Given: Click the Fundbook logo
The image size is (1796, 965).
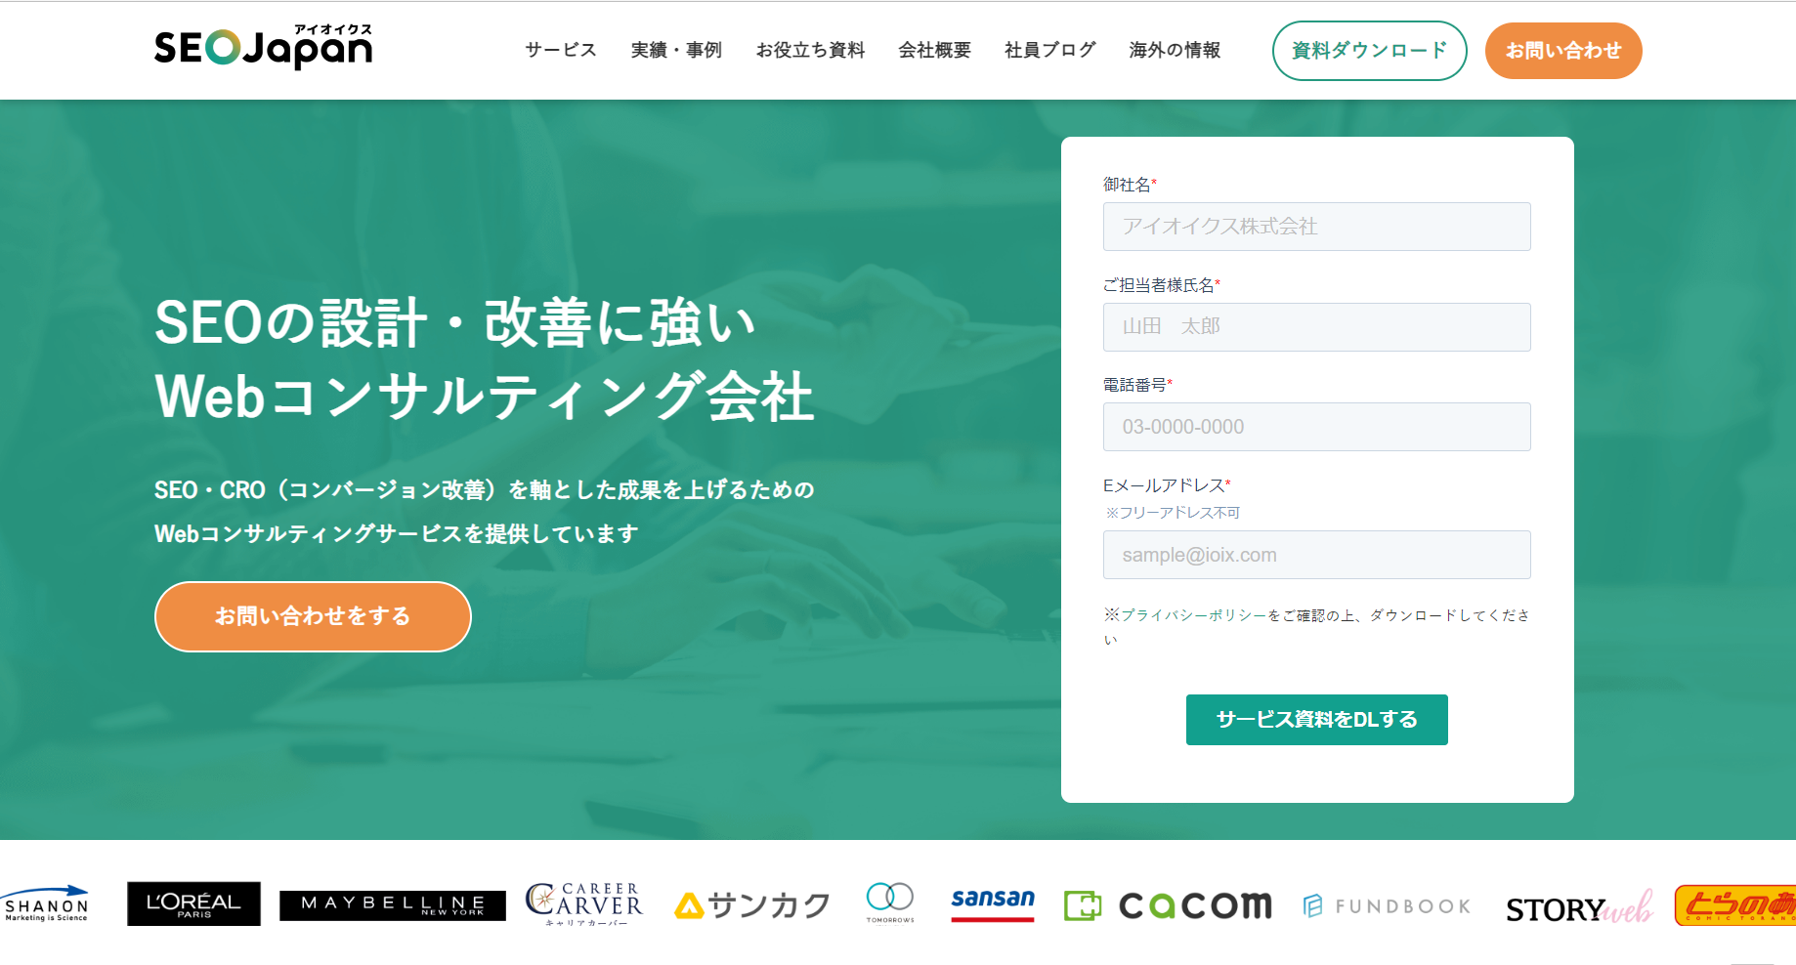Looking at the screenshot, I should [1387, 906].
